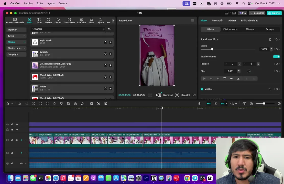
Task: Click the rotation dial next to Girar
Action: pos(249,71)
